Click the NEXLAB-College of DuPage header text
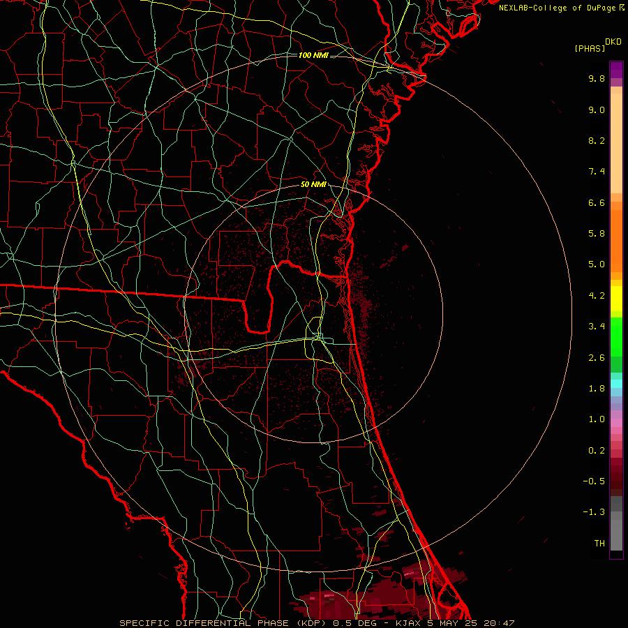Screen dimensions: 628x628 (x=557, y=8)
